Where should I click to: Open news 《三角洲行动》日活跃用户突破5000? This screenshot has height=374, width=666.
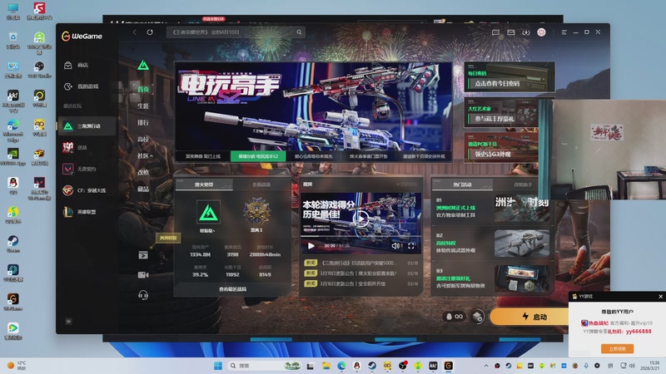[361, 263]
